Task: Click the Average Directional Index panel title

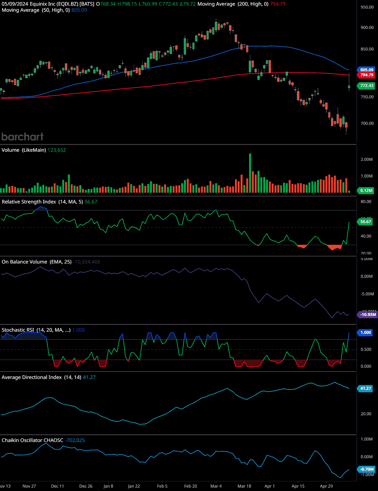Action: [x=32, y=377]
